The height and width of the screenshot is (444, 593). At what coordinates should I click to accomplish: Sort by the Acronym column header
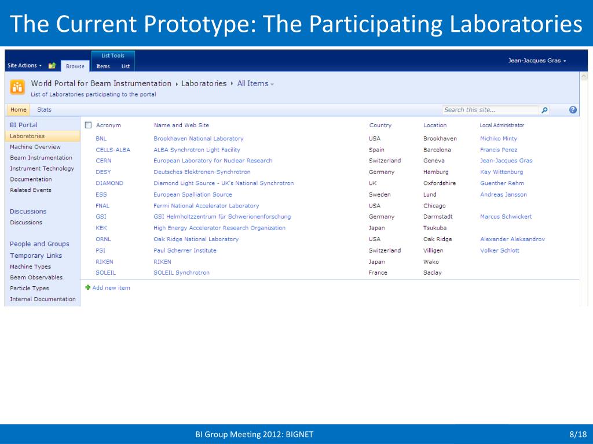click(x=108, y=125)
